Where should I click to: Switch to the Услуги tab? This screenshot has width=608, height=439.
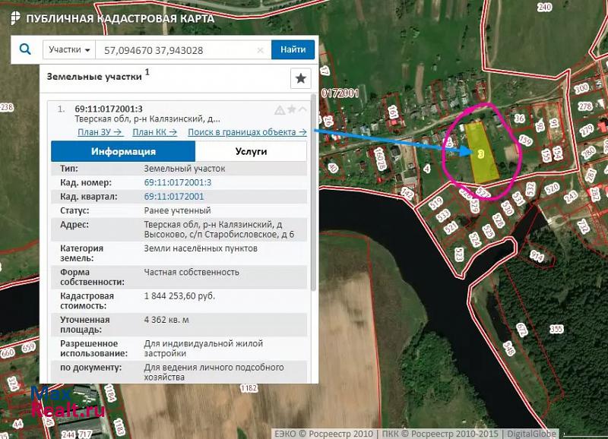pyautogui.click(x=251, y=151)
